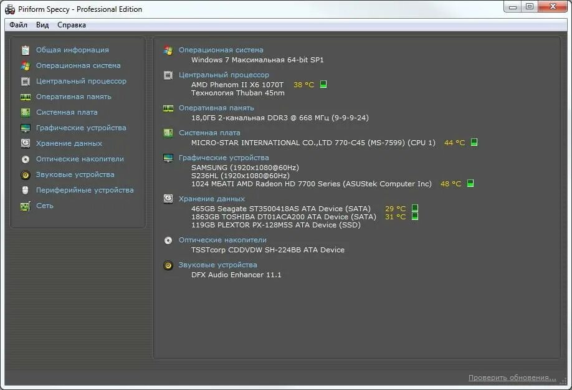Click AMD Phenom II X6 1070T text

pos(237,85)
